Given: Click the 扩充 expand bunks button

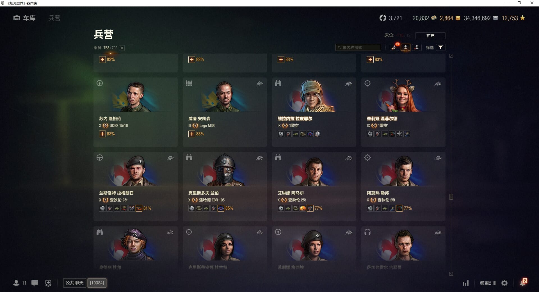Looking at the screenshot, I should tap(430, 35).
